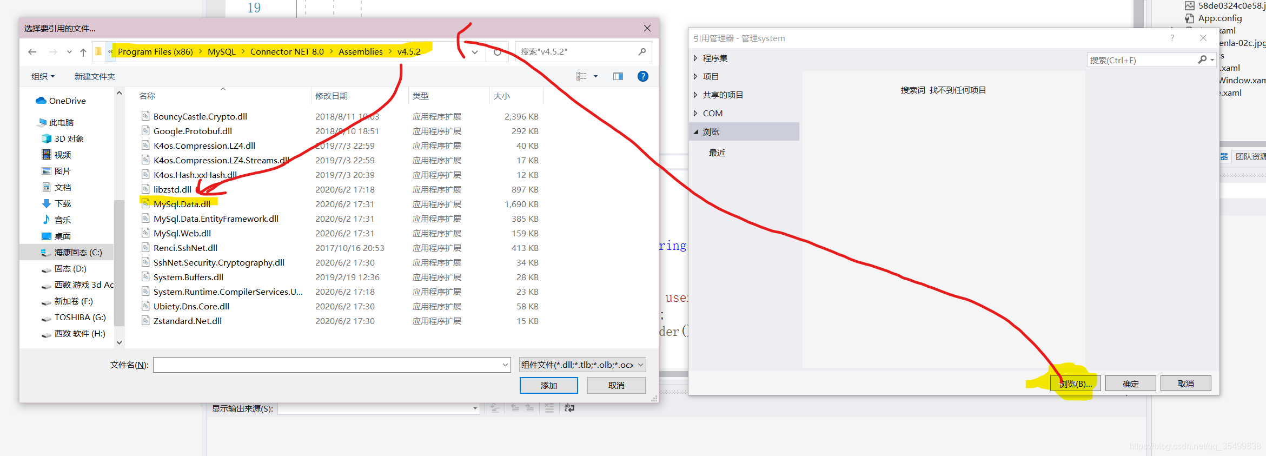1266x456 pixels.
Task: Open the Downloads folder in sidebar
Action: point(57,203)
